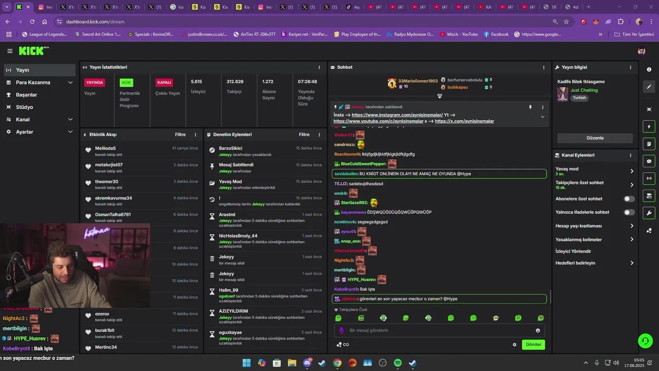Toggle the broadcast signal widget icon
659x371 pixels.
pos(649,178)
